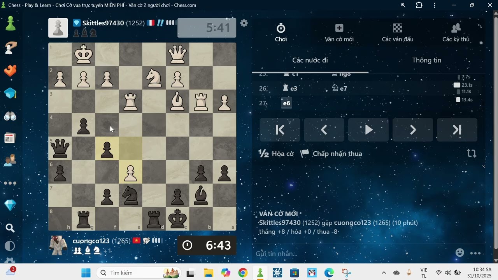Step forward one move
Screen dimensions: 498x280
(x=413, y=130)
